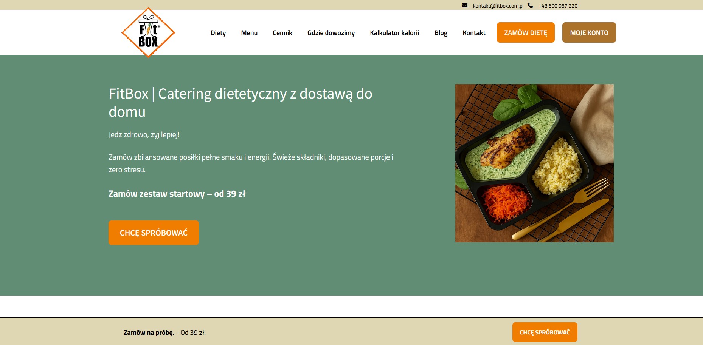Image resolution: width=703 pixels, height=345 pixels.
Task: Click the kontakt@fitbox.com.pl email link
Action: [498, 6]
